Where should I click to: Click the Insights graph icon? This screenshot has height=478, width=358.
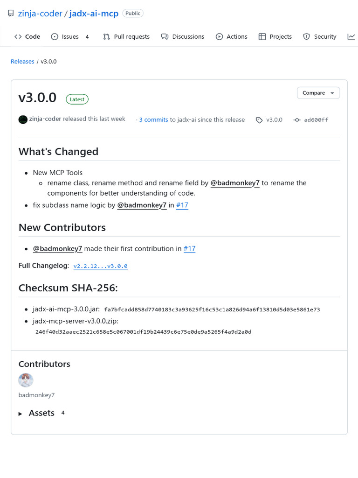click(x=351, y=36)
